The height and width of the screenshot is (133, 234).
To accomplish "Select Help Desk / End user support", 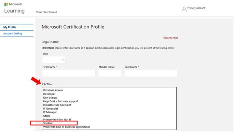I will coord(60,101).
